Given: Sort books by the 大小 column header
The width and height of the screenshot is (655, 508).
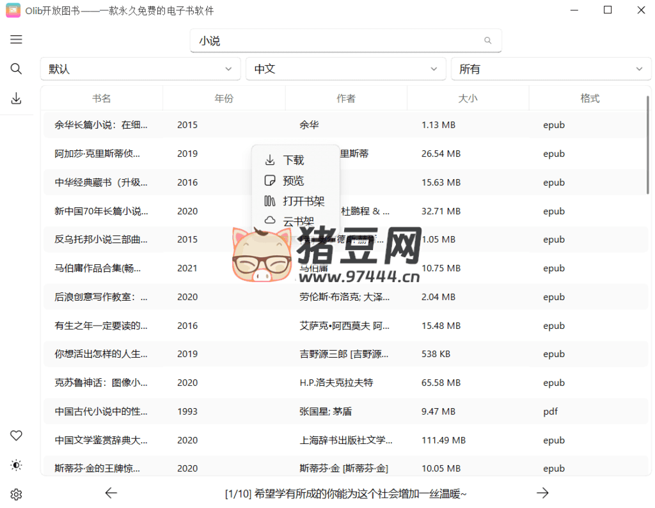Looking at the screenshot, I should point(468,98).
